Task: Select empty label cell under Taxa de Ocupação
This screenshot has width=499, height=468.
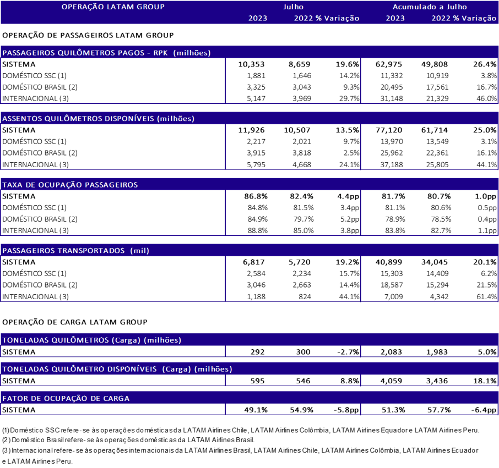Action: point(113,213)
